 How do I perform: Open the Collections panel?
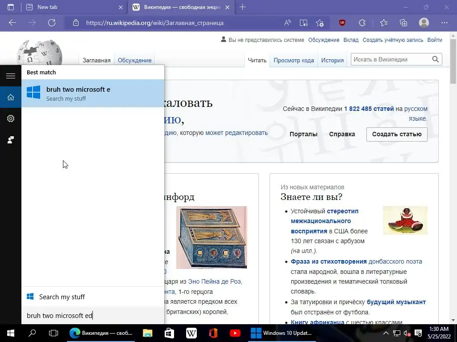coord(403,23)
